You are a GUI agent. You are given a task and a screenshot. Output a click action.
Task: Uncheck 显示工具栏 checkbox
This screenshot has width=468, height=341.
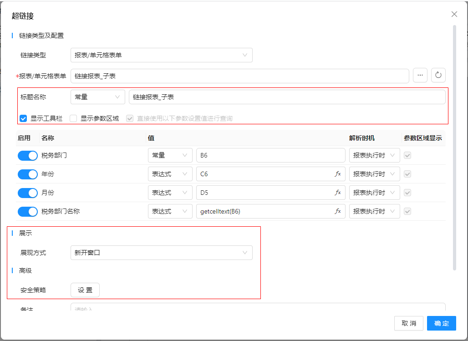[x=23, y=118]
